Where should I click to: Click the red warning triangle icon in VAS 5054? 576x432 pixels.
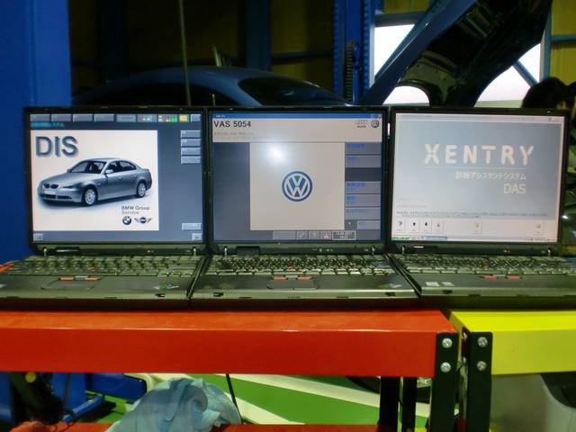[326, 236]
